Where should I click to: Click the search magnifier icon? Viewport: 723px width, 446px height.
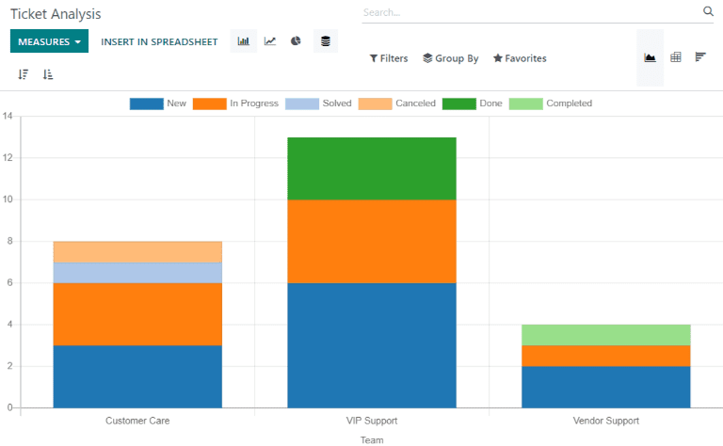(x=708, y=12)
